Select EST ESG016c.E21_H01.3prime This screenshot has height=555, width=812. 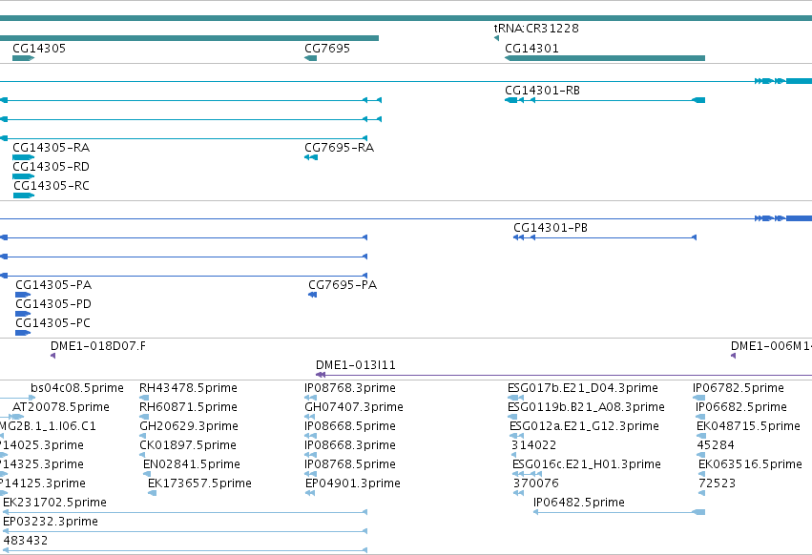(x=586, y=464)
